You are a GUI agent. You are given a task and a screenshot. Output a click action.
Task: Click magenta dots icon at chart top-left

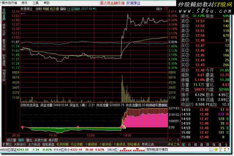(x=23, y=13)
